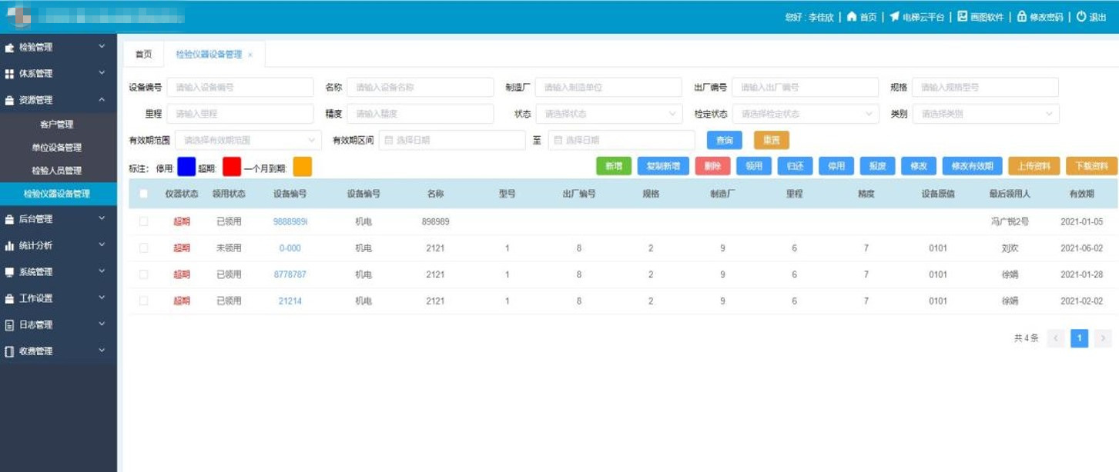Click the 领用 button
Viewport: 1119px width, 472px height.
[754, 166]
